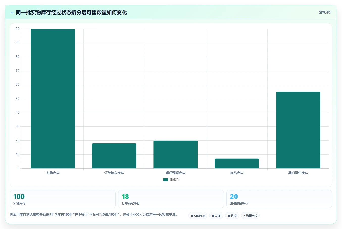This screenshot has width=342, height=229.
Task: Click the chart description text below the cards
Action: tap(94, 215)
